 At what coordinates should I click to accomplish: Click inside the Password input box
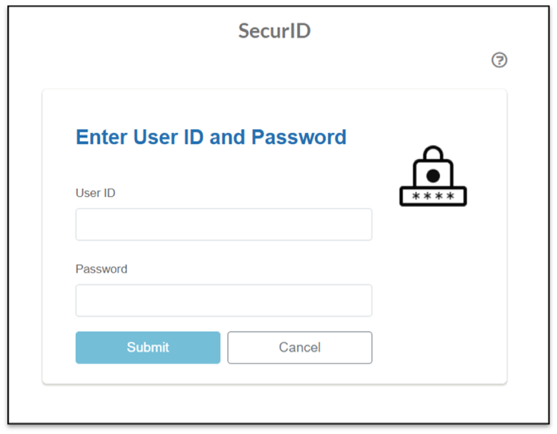[x=223, y=300]
